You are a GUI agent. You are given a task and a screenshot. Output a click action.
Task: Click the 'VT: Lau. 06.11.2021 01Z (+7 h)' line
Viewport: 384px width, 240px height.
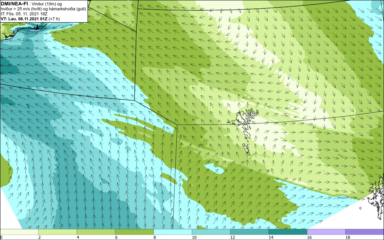tap(30, 19)
